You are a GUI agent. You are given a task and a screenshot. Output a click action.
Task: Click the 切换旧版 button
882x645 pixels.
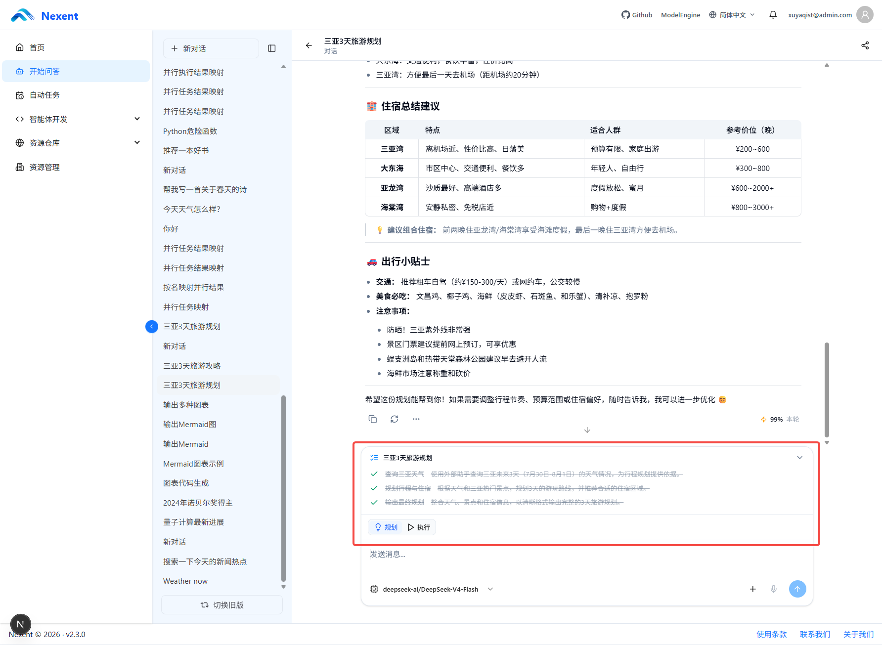222,605
